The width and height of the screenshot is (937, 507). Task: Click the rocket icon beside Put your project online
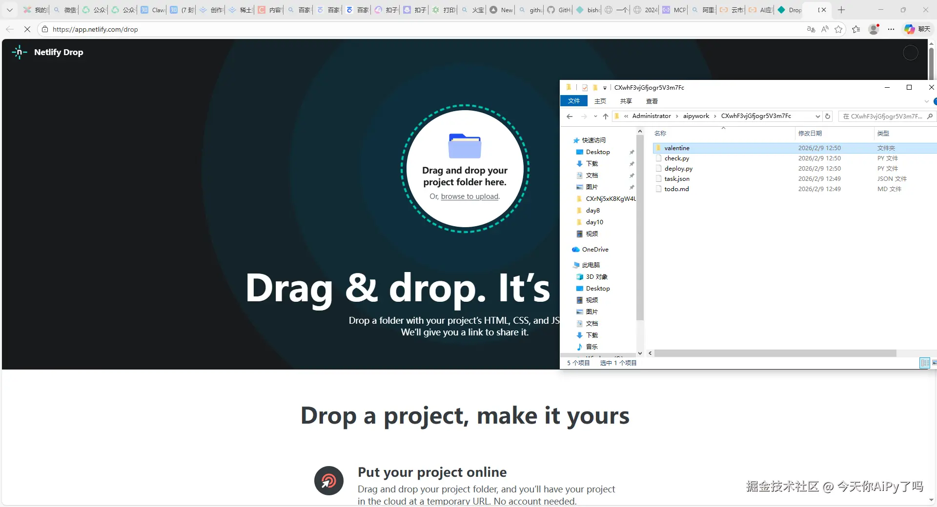329,481
